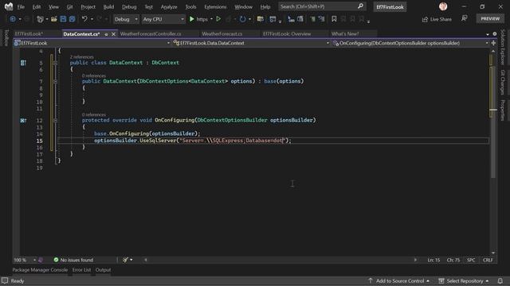Open the active documents list dropdown arrow

coord(488,34)
